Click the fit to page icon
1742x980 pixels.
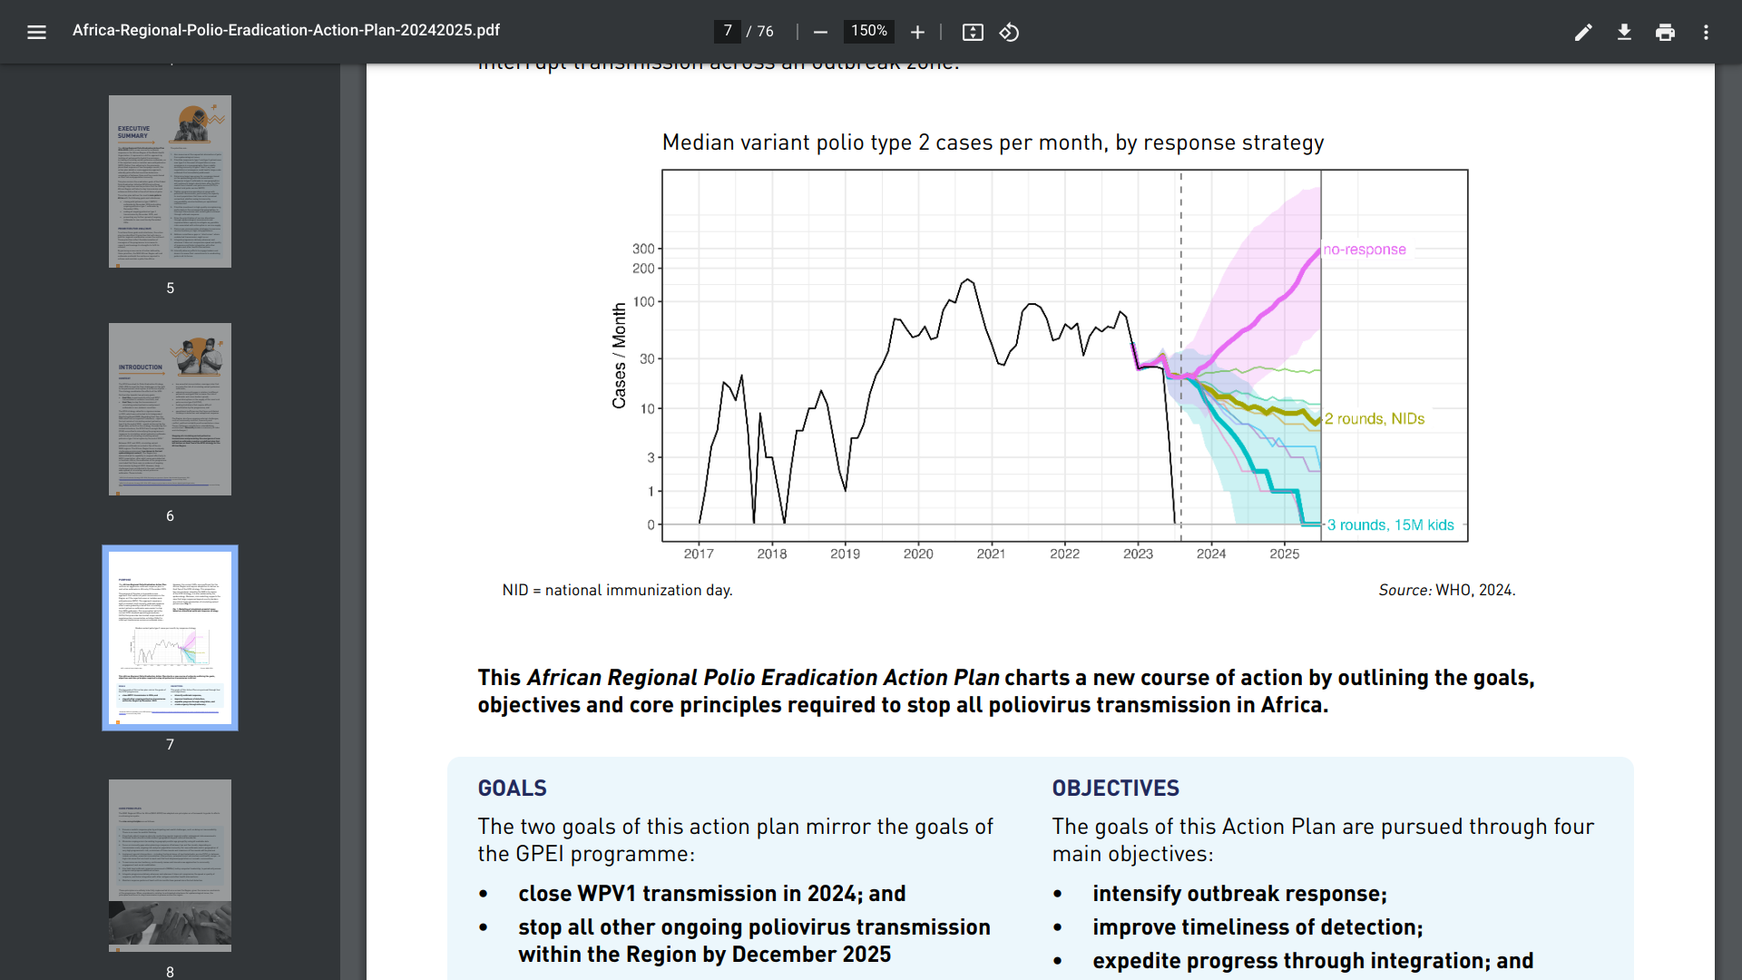click(x=973, y=33)
